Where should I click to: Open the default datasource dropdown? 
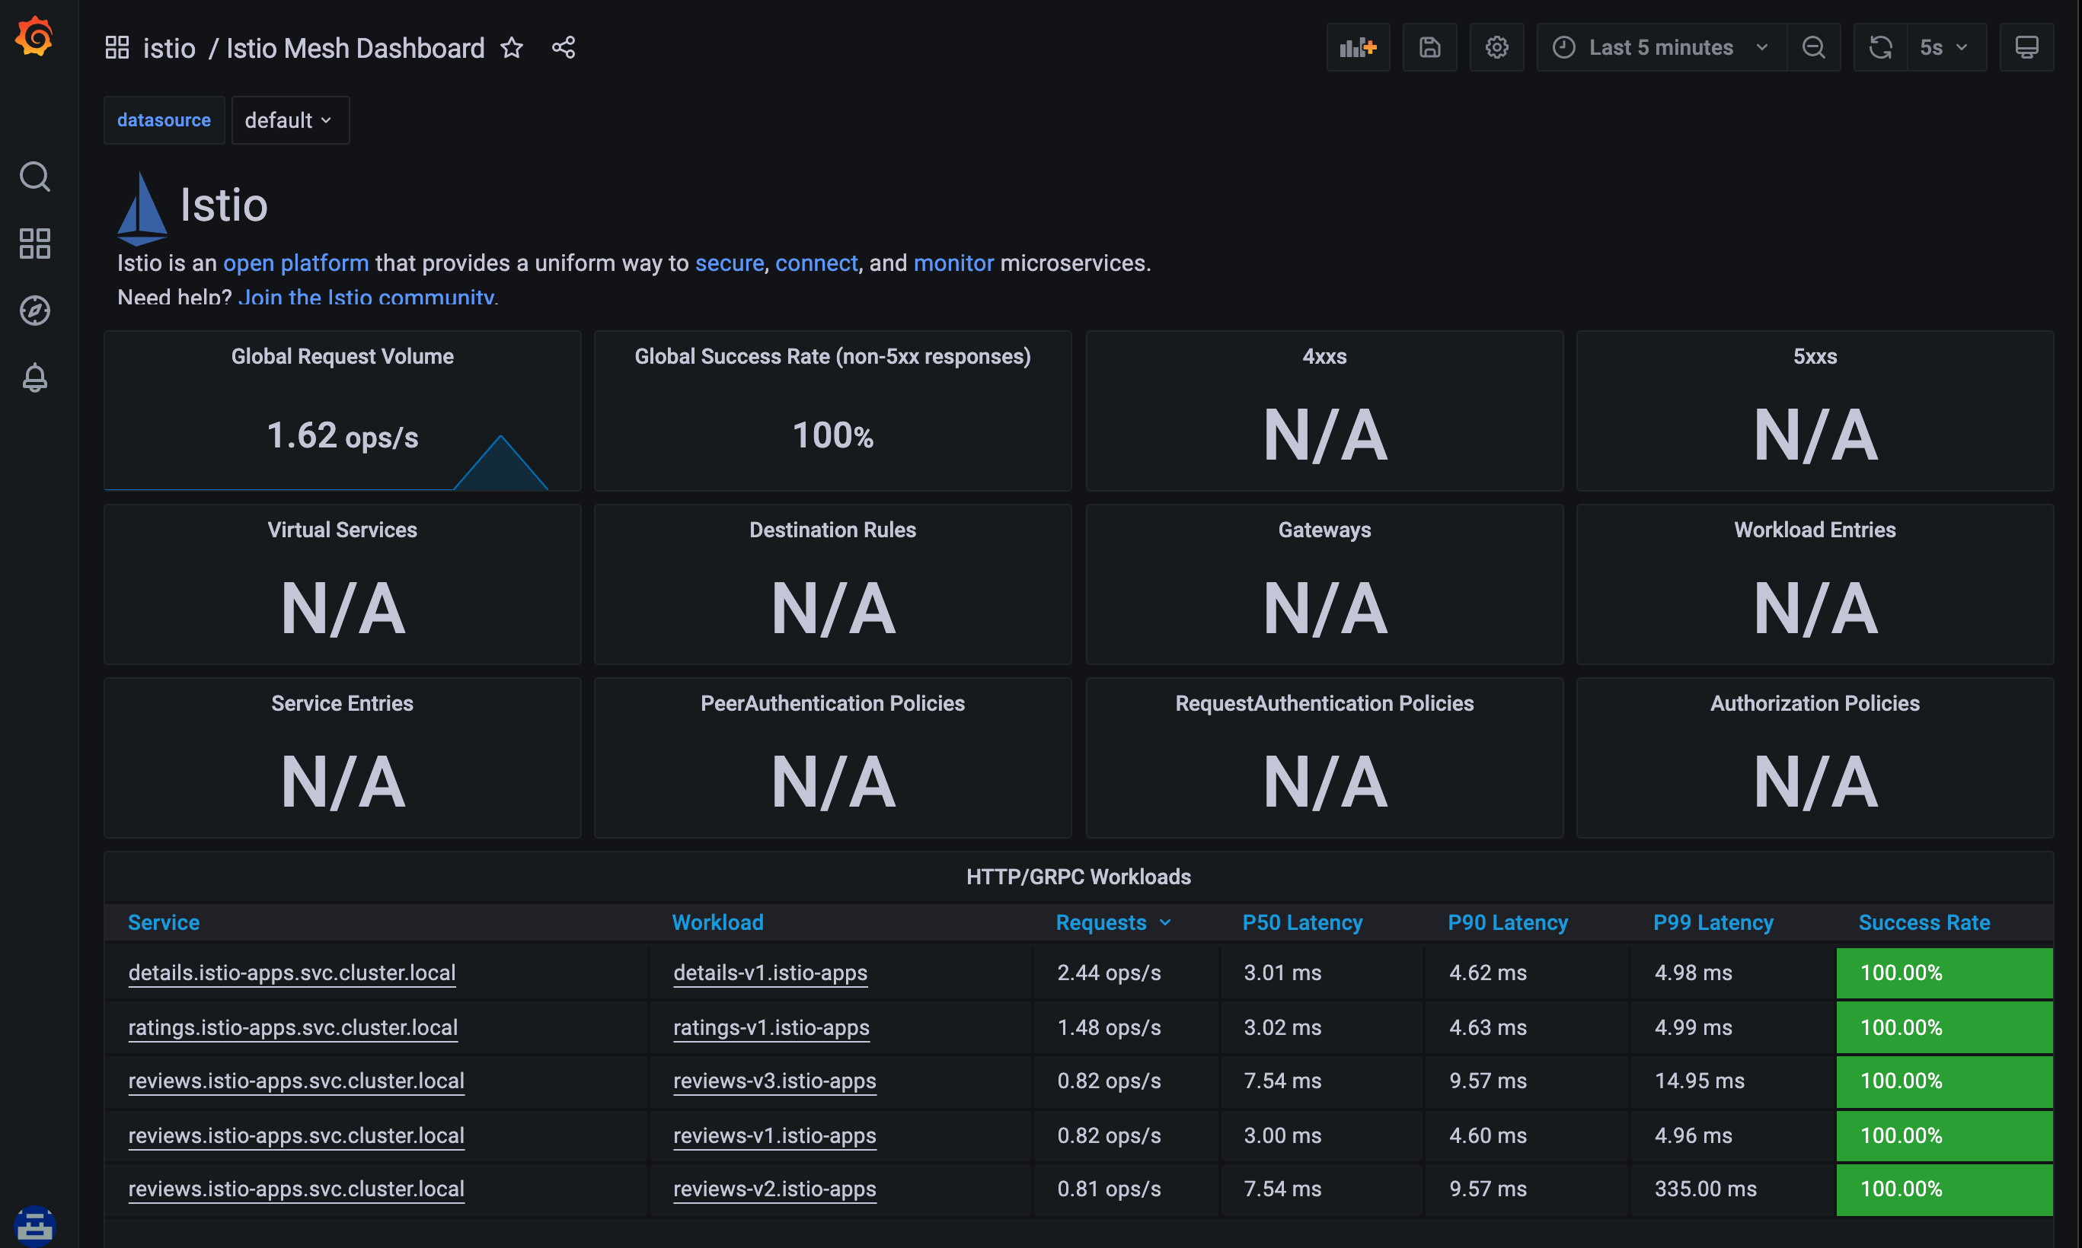tap(289, 119)
